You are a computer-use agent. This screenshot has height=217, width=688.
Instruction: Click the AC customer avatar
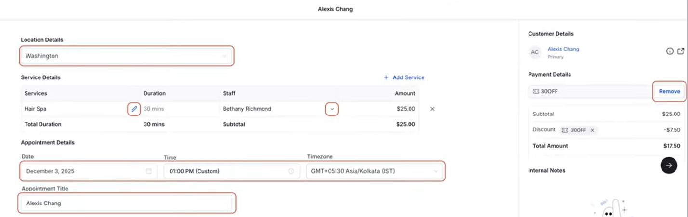point(535,52)
